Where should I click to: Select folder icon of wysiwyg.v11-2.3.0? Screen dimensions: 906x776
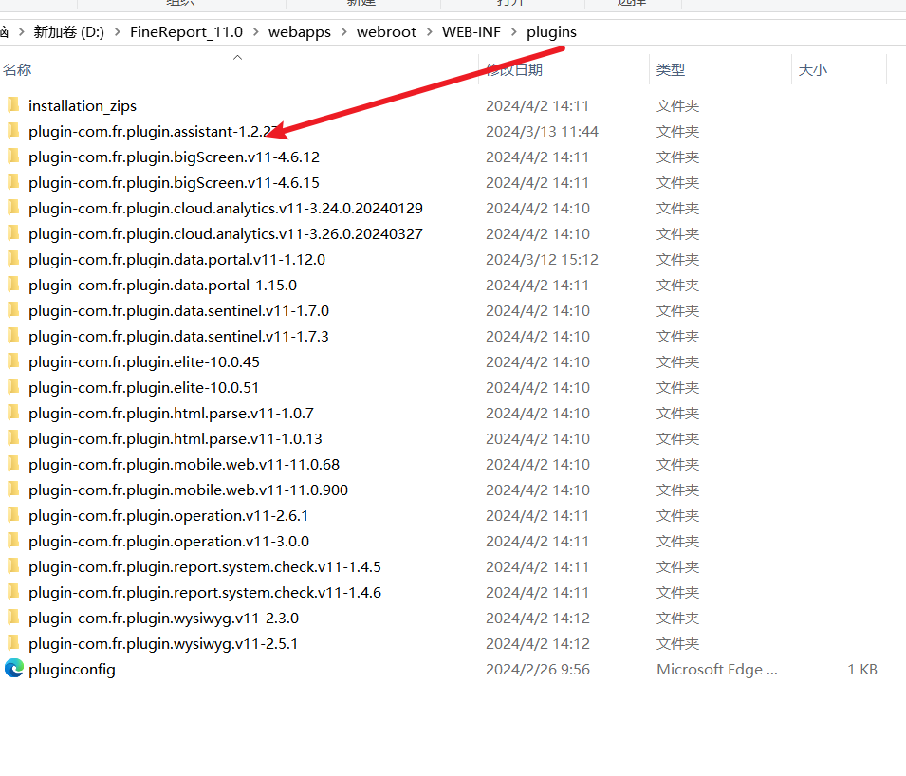coord(13,618)
